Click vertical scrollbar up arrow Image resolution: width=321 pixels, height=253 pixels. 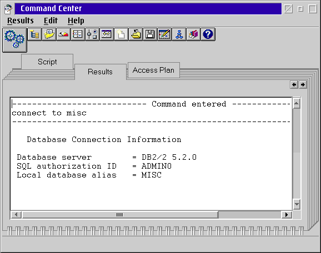pos(297,104)
